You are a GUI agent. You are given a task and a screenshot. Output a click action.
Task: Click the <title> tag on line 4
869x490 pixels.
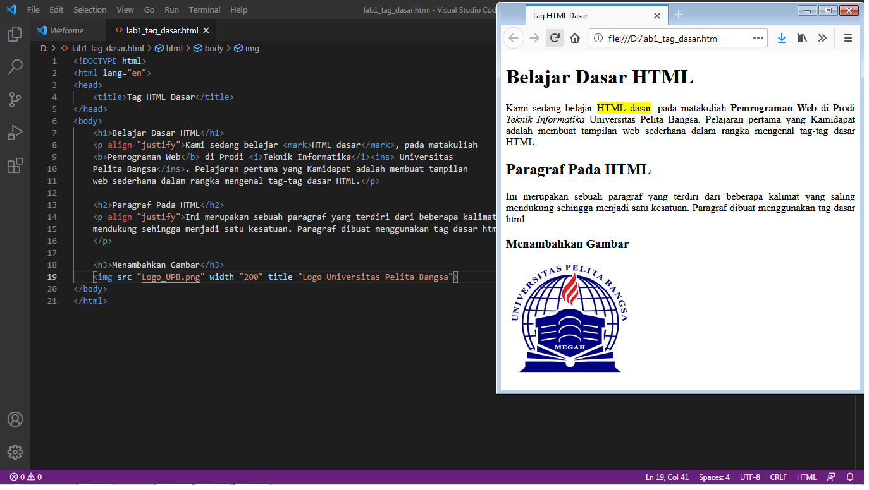(109, 97)
